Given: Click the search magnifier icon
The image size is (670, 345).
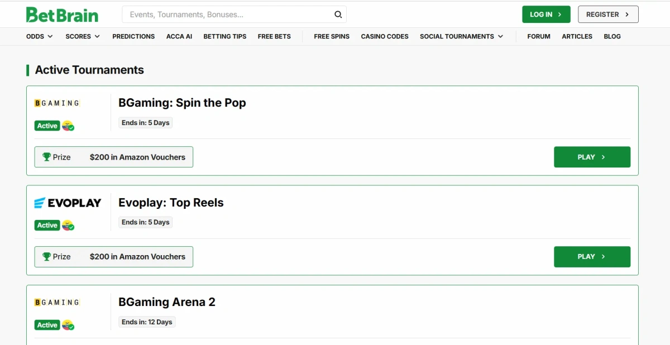Looking at the screenshot, I should [338, 15].
